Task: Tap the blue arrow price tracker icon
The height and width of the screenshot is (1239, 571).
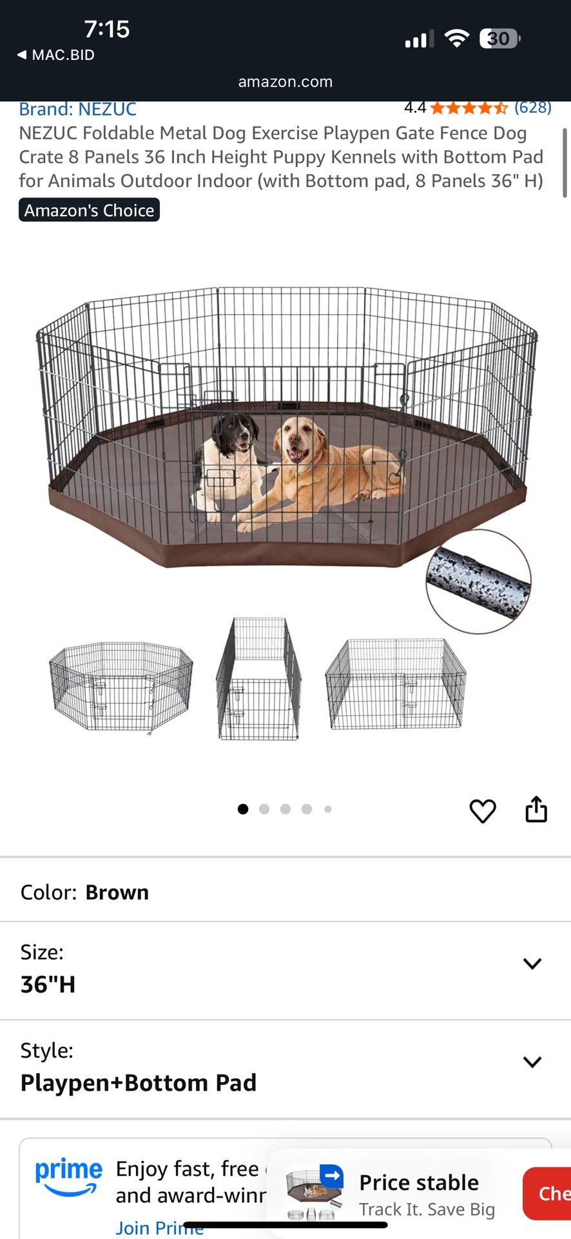Action: 331,1176
